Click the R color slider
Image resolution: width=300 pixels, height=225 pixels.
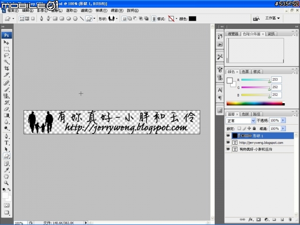click(x=255, y=80)
